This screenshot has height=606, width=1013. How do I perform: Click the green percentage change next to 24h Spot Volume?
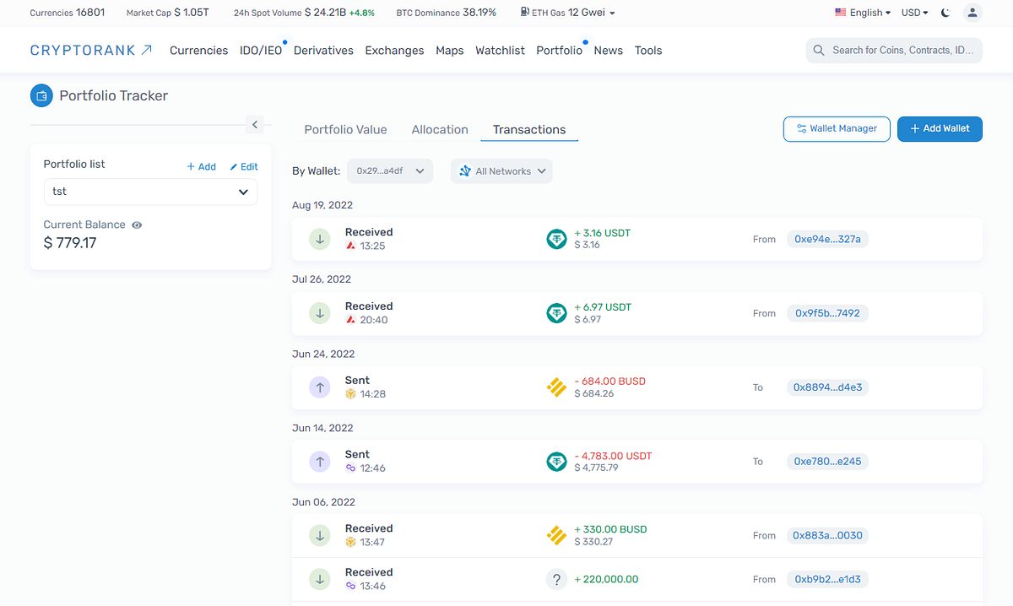click(x=362, y=13)
